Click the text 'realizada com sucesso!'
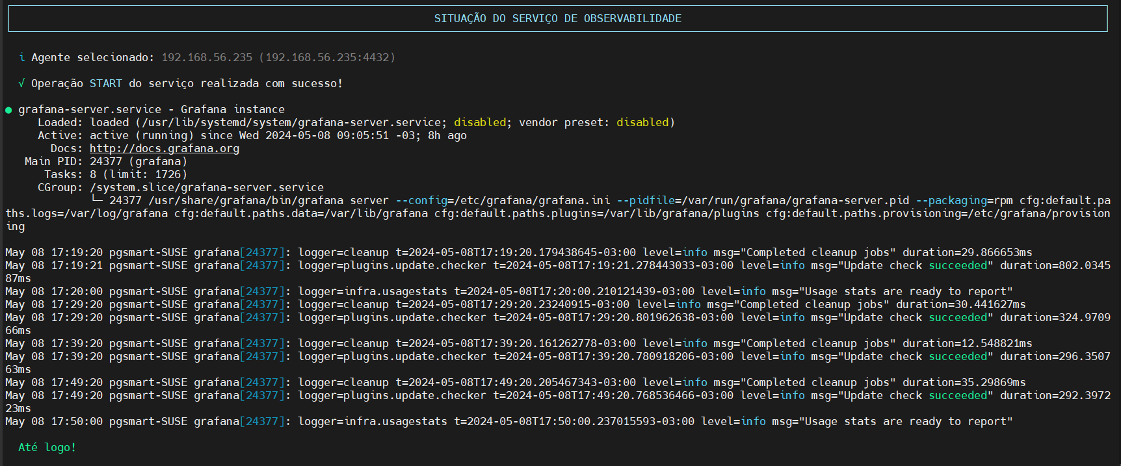 tap(272, 83)
